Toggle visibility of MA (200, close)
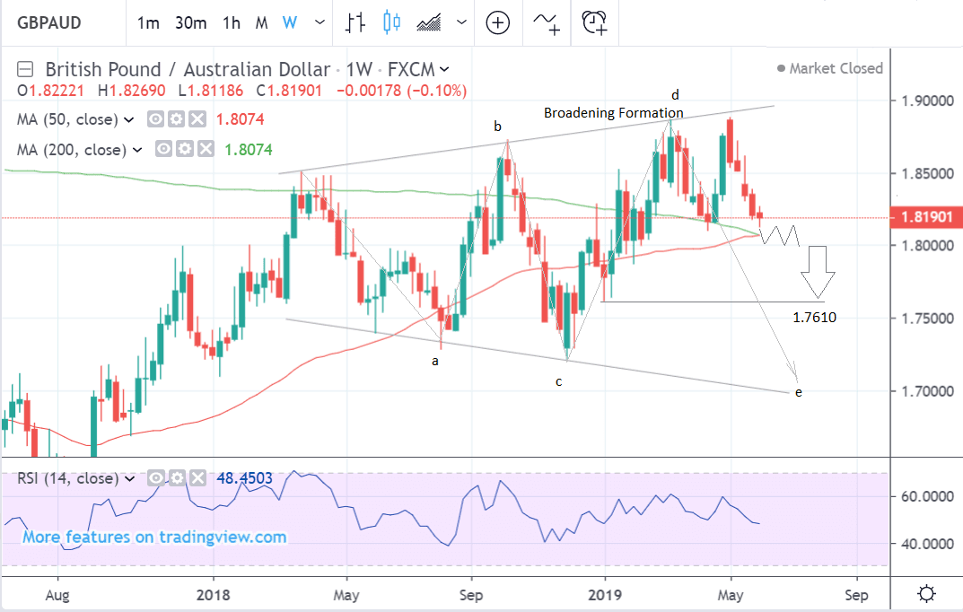The image size is (963, 612). click(162, 150)
